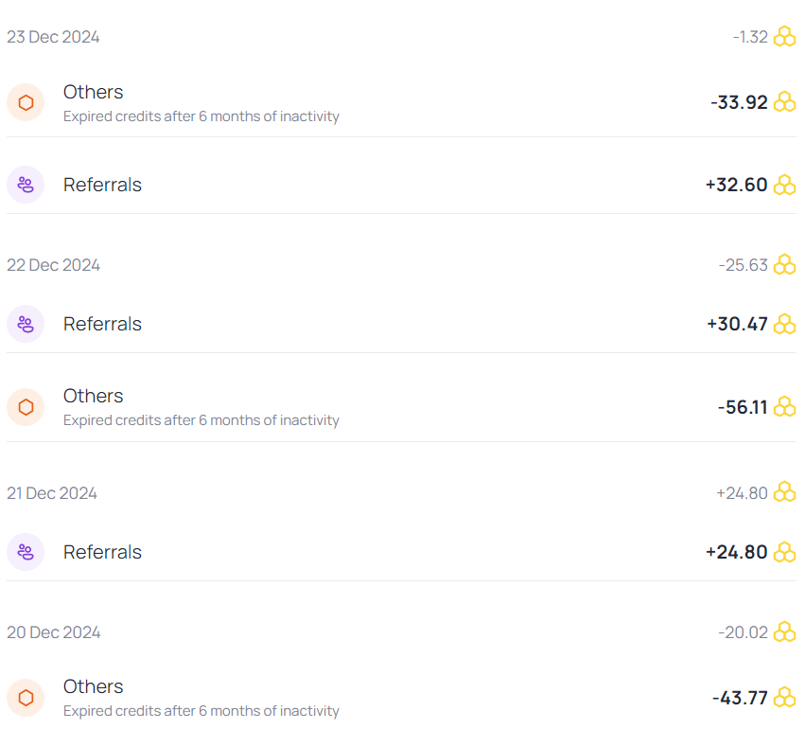This screenshot has height=729, width=805.
Task: Click the purple Referrals icon on 22 Dec
Action: (26, 324)
